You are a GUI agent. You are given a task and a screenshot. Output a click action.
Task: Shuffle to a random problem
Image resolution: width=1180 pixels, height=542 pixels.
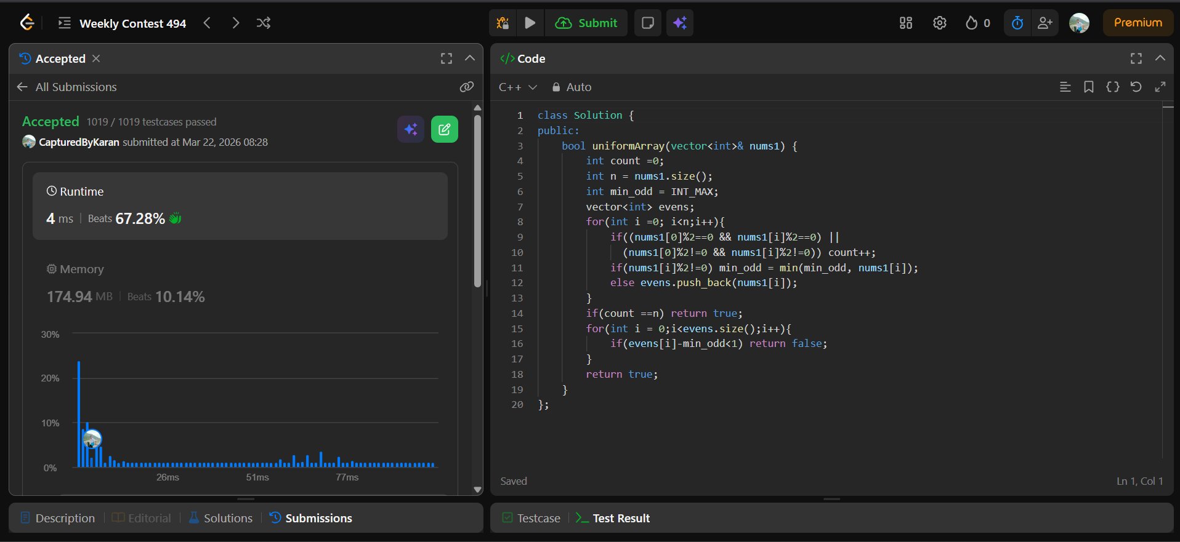(264, 23)
